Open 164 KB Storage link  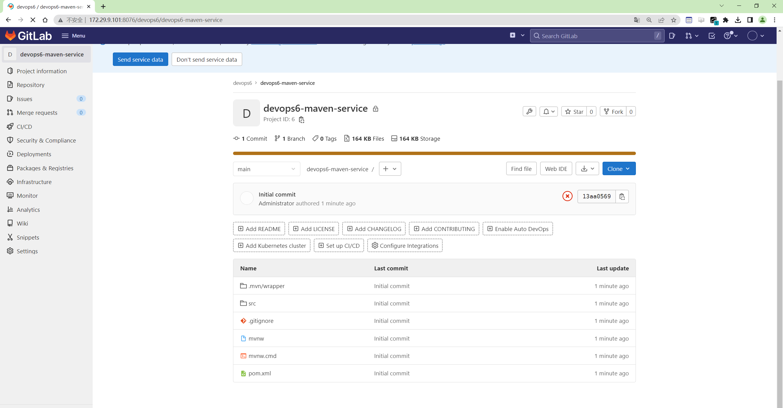click(x=416, y=139)
